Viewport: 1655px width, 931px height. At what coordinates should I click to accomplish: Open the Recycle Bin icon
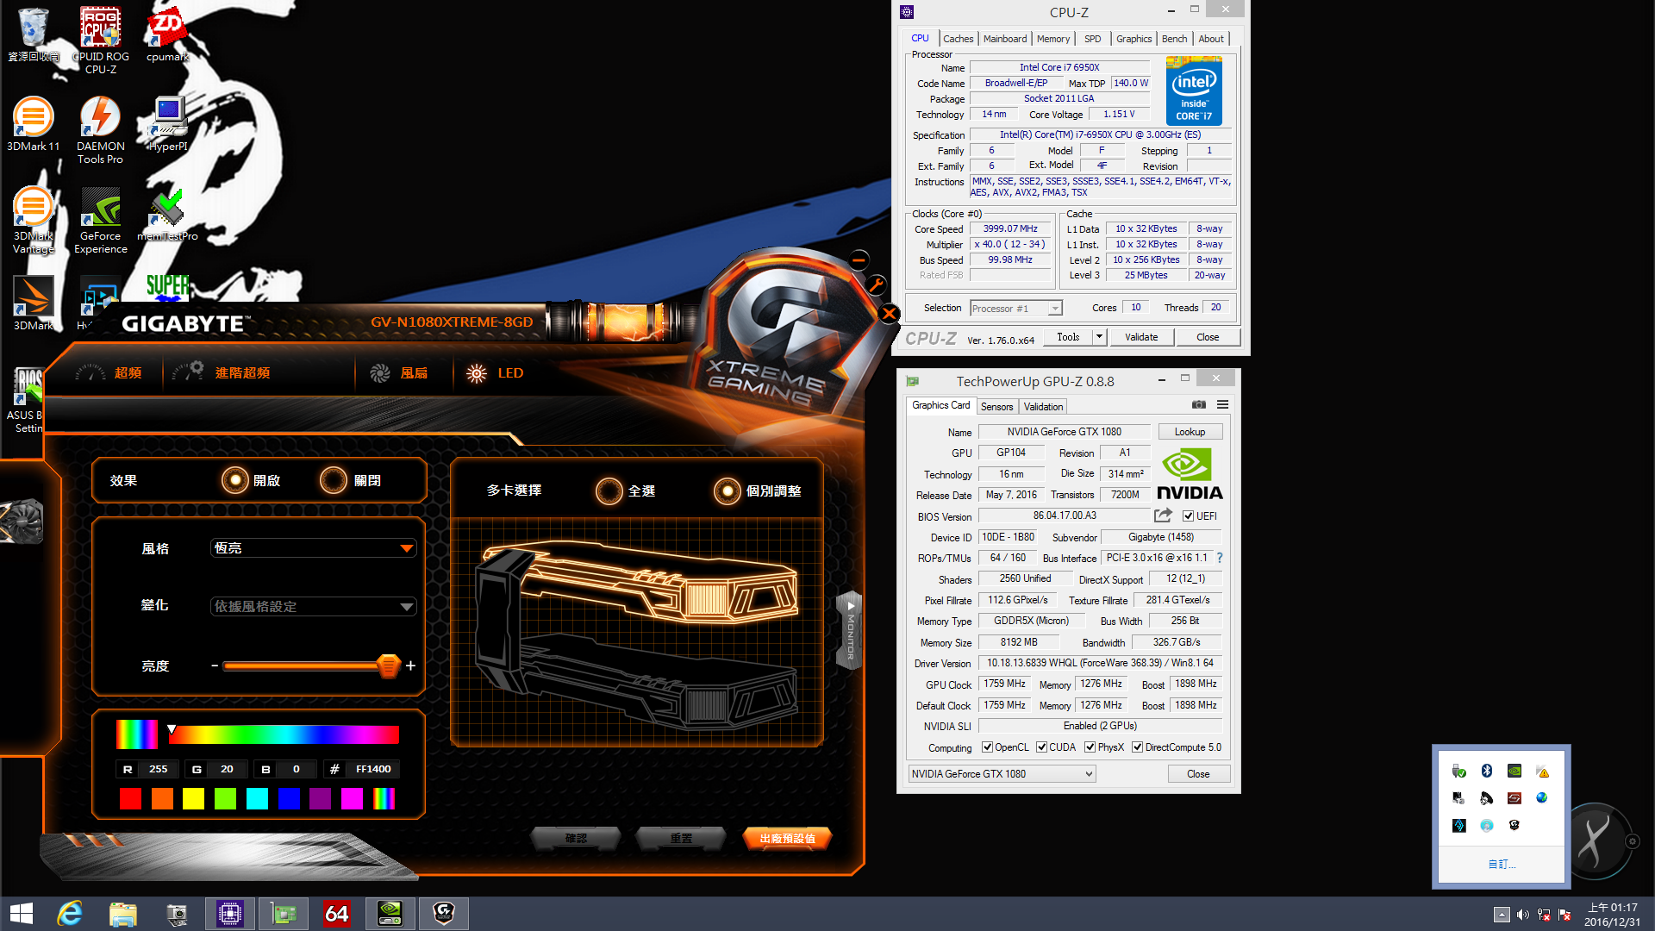[33, 34]
